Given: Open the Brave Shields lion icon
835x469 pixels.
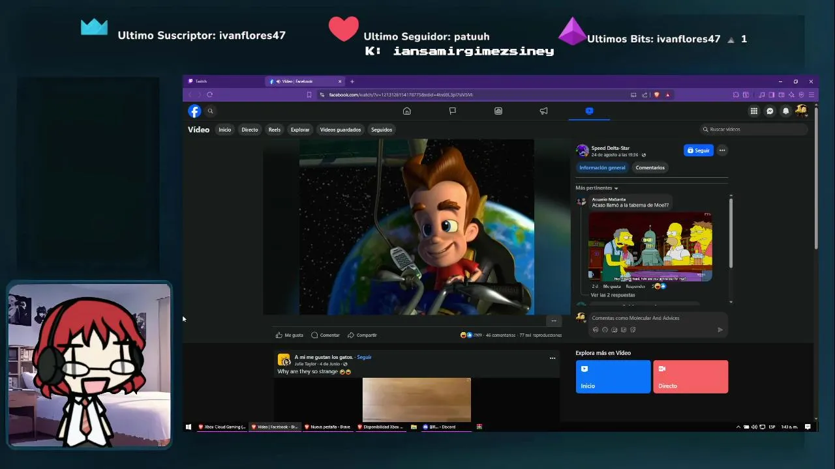Looking at the screenshot, I should tap(657, 94).
